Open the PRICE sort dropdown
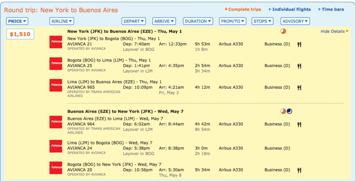This screenshot has height=181, width=355. [x=17, y=21]
